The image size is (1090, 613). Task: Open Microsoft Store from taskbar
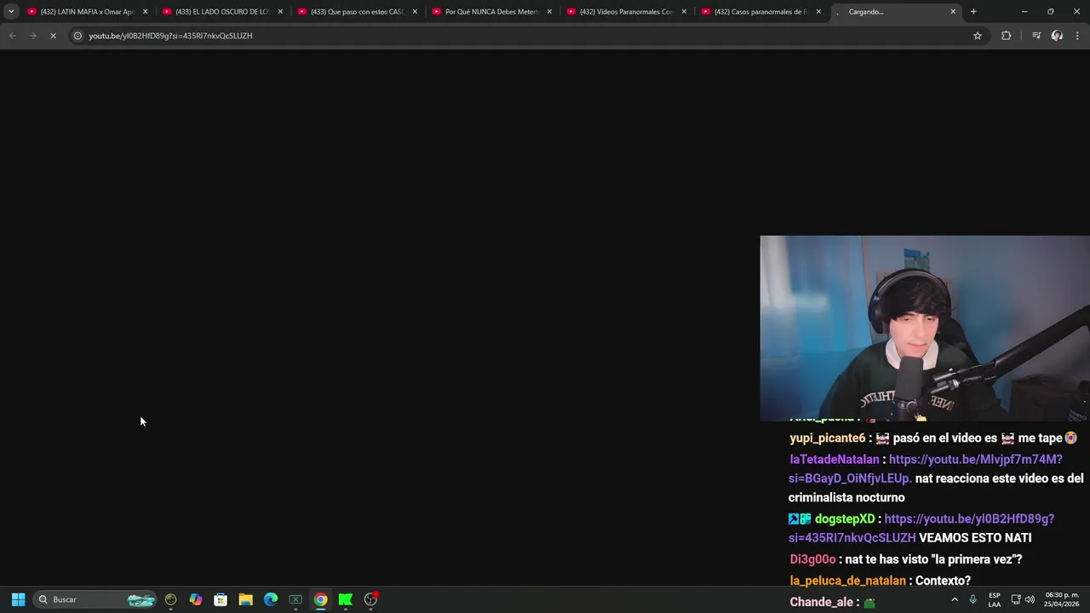click(221, 599)
